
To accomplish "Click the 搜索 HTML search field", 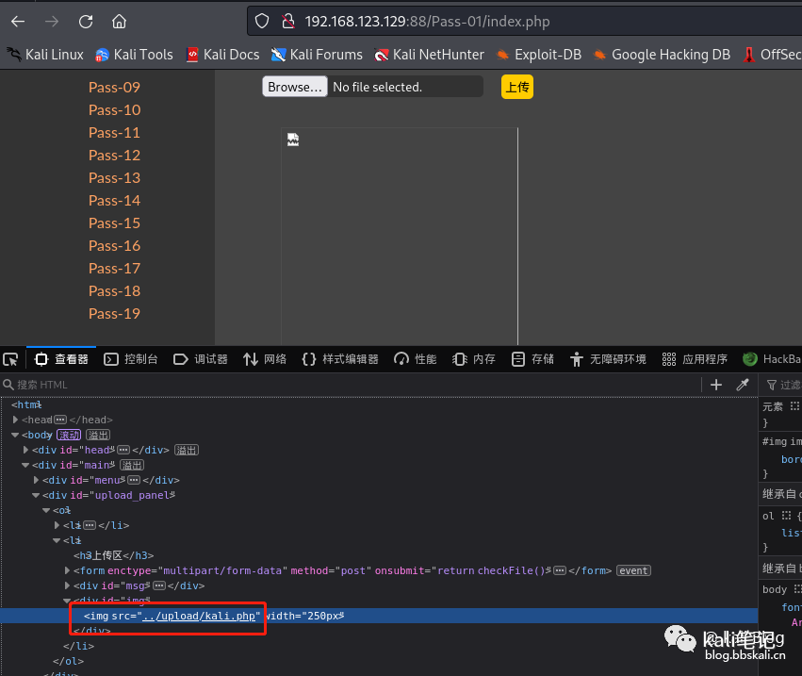I will point(351,385).
